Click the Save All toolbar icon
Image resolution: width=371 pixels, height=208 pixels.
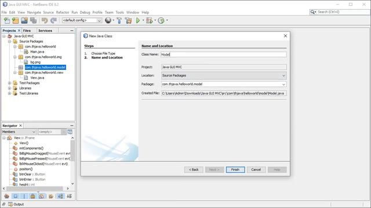(x=34, y=21)
